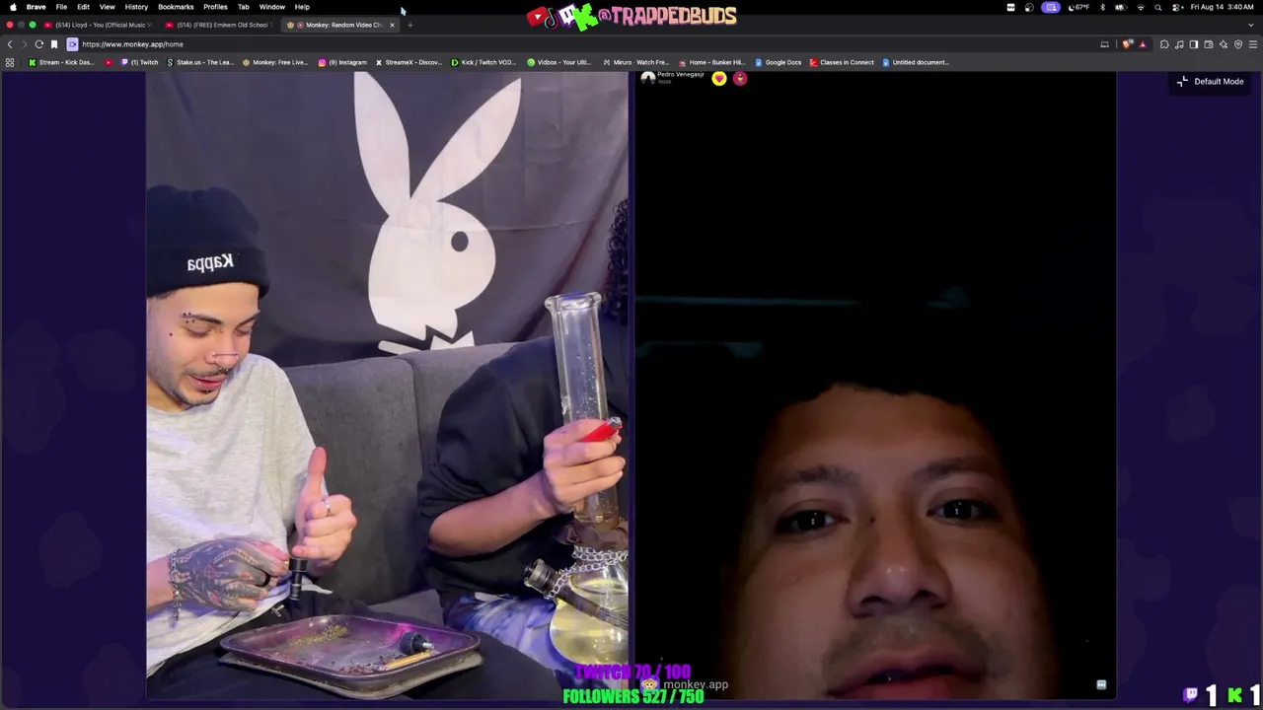Viewport: 1263px width, 710px height.
Task: Open the YouTube icon bookmark
Action: click(x=109, y=62)
